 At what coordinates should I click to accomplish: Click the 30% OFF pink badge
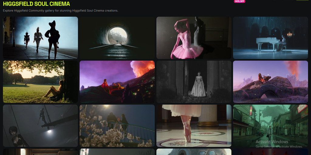[x=239, y=1]
